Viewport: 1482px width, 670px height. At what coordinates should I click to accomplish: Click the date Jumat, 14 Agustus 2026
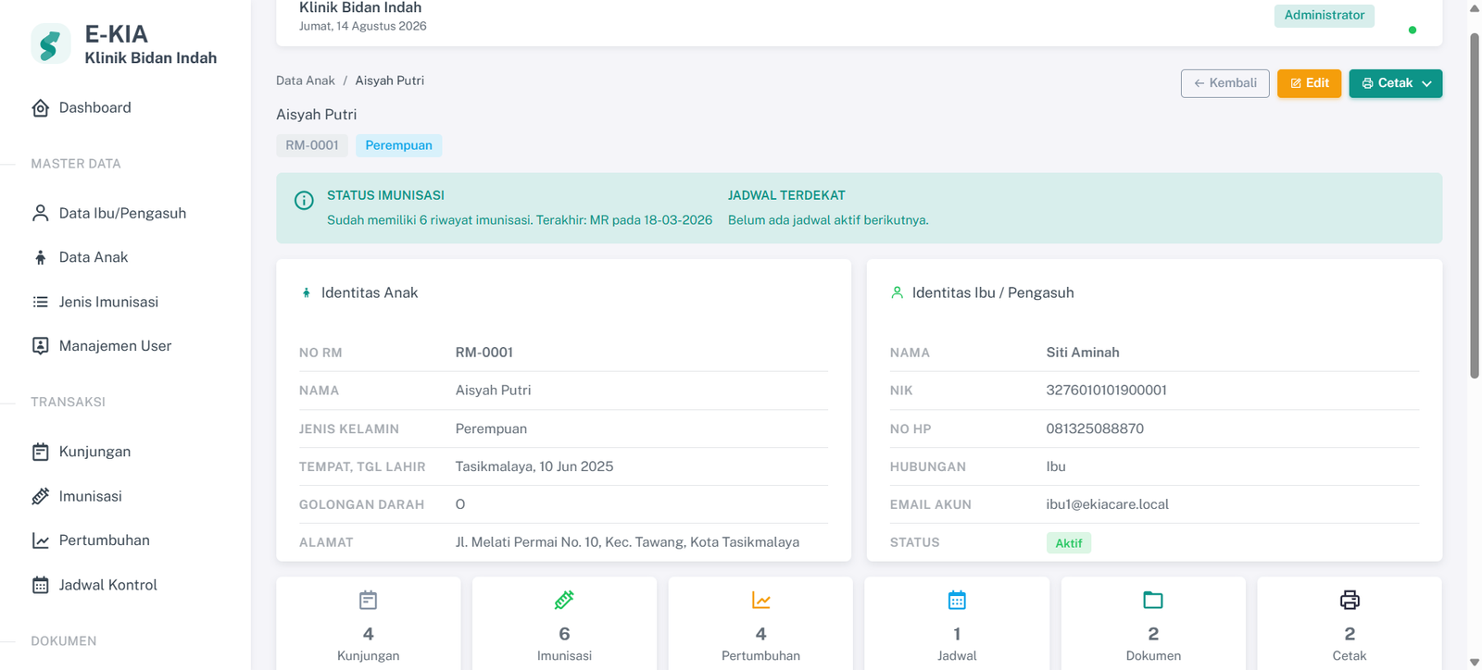(x=363, y=27)
